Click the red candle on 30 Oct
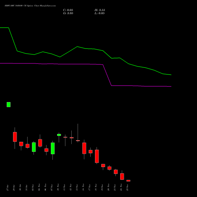The height and width of the screenshot is (197, 197). point(21,144)
